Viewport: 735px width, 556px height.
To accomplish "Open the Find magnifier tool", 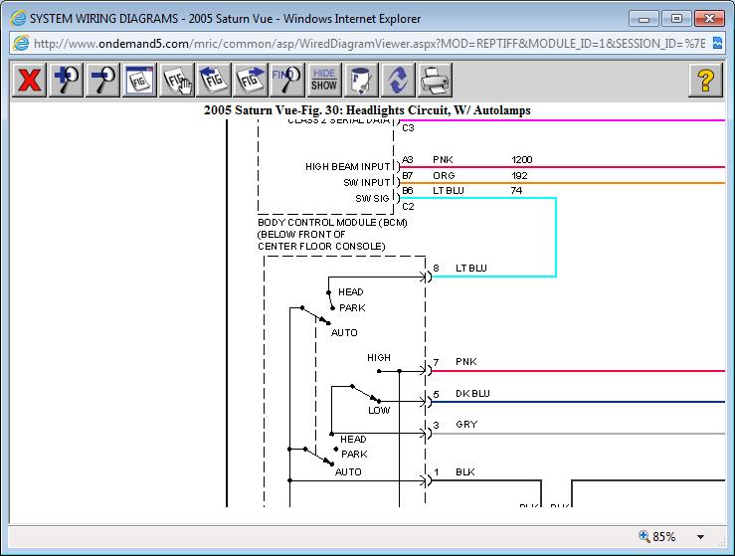I will tap(285, 80).
